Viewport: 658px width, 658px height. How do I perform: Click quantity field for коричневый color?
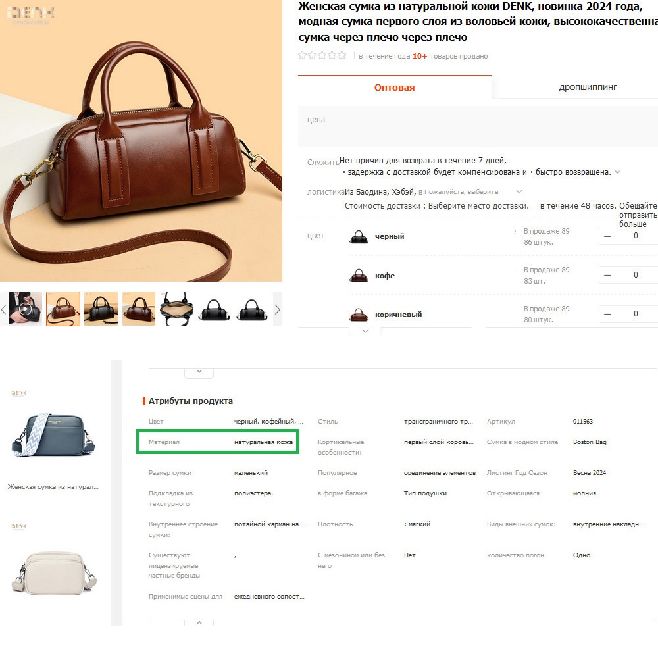click(636, 314)
